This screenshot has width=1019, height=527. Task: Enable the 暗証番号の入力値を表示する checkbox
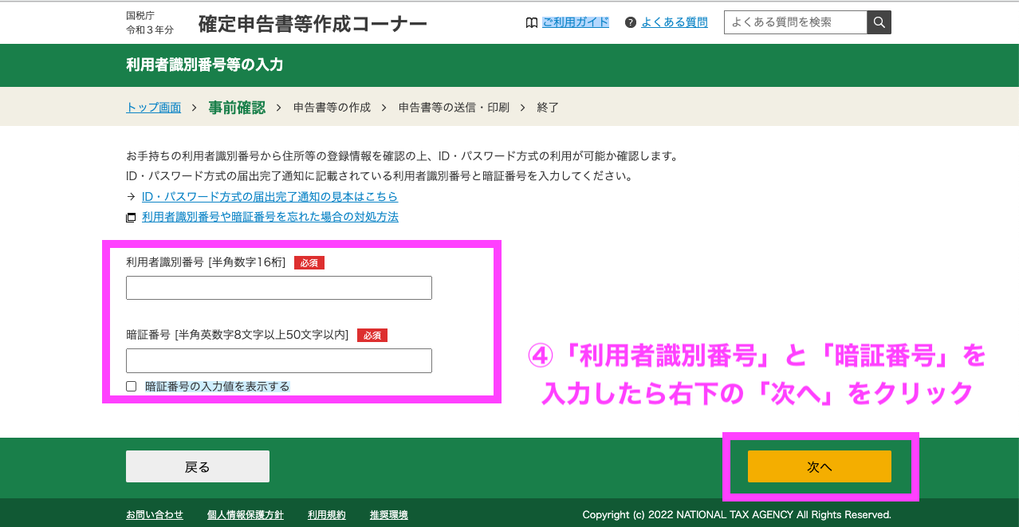point(132,387)
